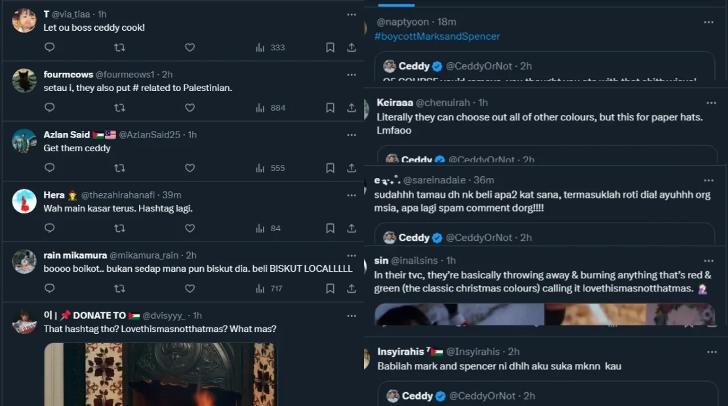Viewport: 728px width, 406px height.
Task: Bookmark Hera's tweet
Action: click(x=331, y=228)
